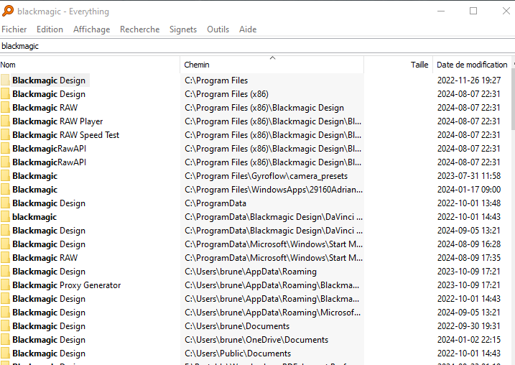The image size is (515, 365).
Task: Click path C:\Users\brune\OneDrive\Documents
Action: [x=256, y=340]
